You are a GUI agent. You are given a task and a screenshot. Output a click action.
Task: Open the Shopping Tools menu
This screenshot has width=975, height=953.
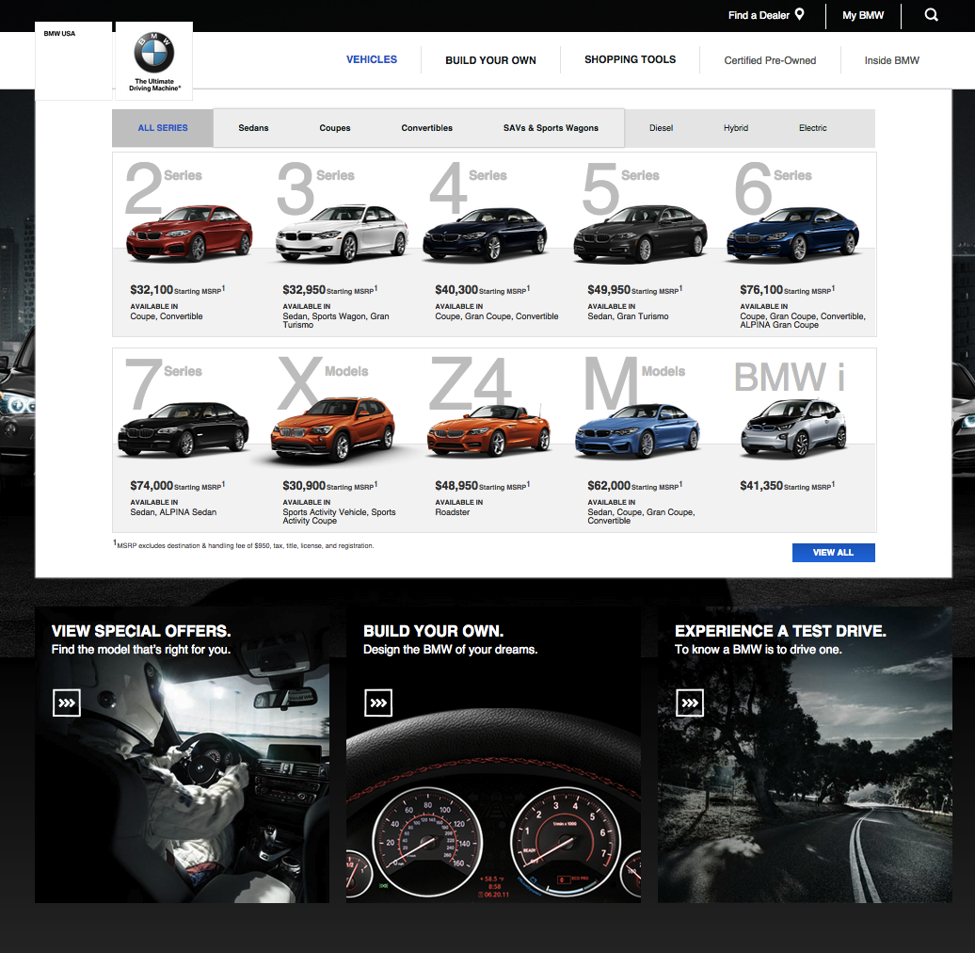point(630,59)
